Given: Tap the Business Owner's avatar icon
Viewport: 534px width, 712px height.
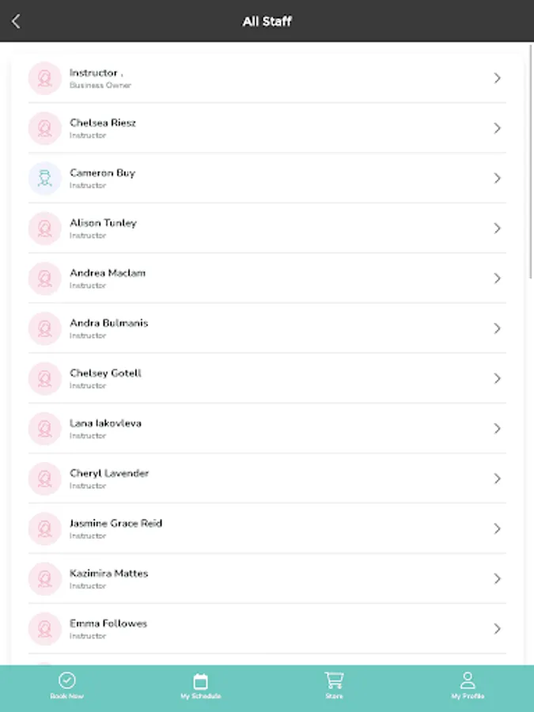Looking at the screenshot, I should (45, 78).
